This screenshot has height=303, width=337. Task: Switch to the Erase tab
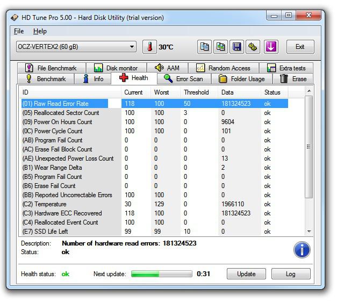[293, 79]
